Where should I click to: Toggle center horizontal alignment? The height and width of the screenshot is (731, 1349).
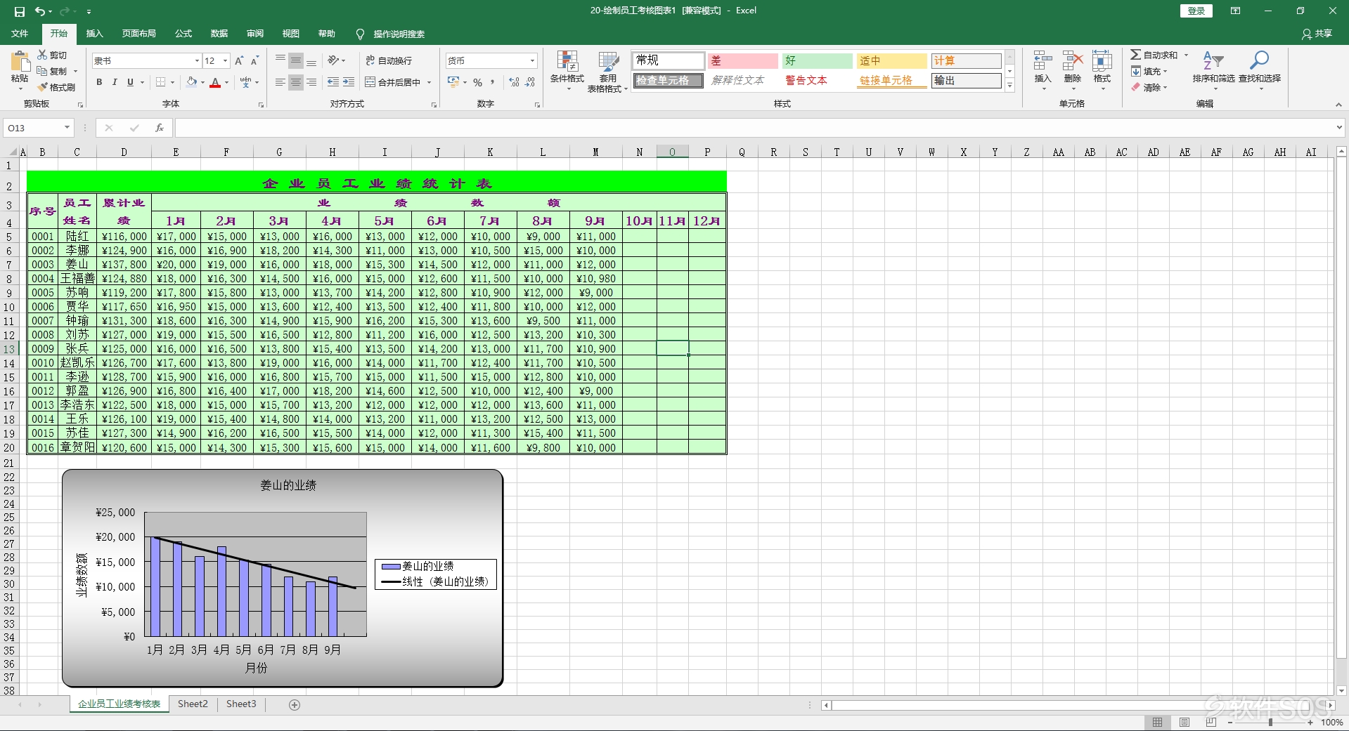pyautogui.click(x=296, y=82)
